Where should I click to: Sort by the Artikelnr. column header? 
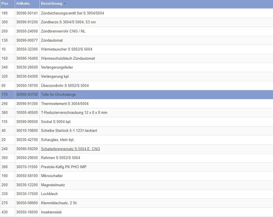23,4
